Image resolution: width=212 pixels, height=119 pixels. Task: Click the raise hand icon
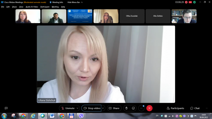tap(126, 108)
